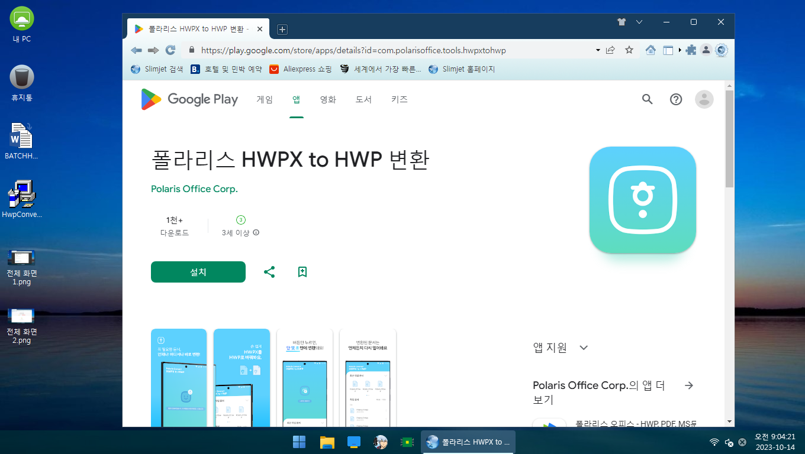
Task: Open the tab list chevron in title bar
Action: coord(639,22)
